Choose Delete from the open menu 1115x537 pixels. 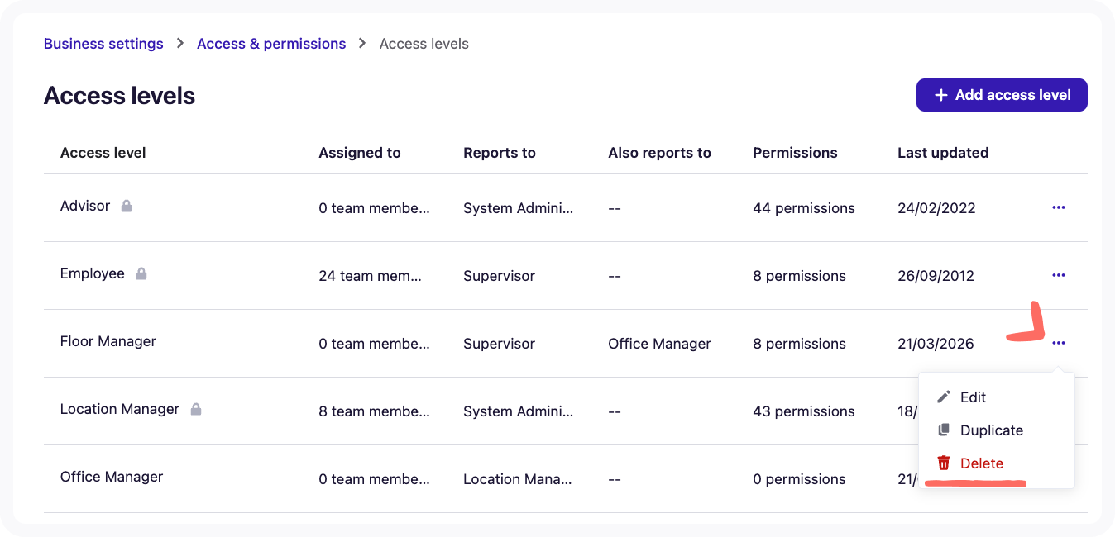pyautogui.click(x=981, y=463)
